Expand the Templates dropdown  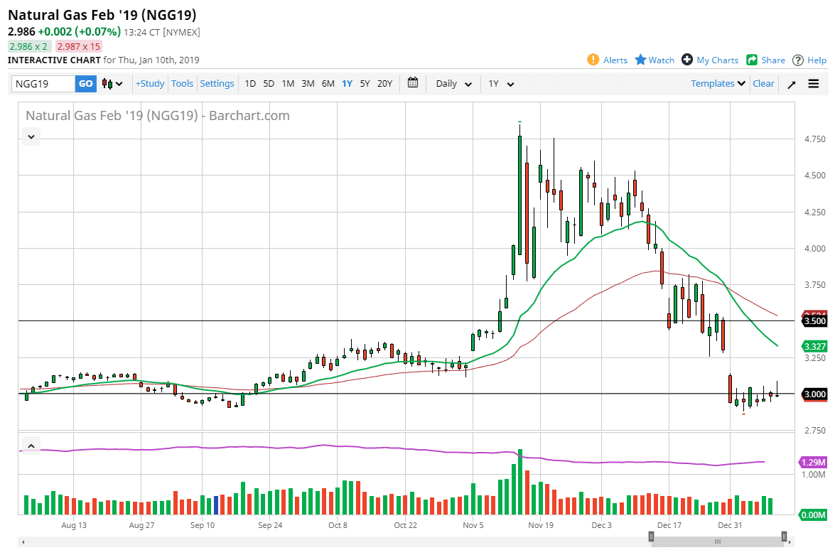[x=718, y=83]
